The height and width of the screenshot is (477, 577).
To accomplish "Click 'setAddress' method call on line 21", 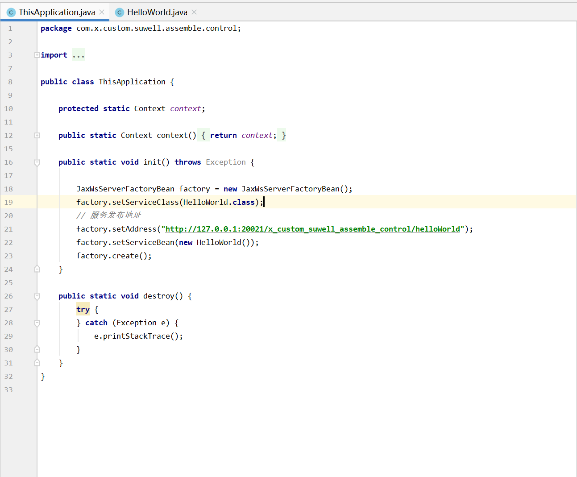I will point(134,229).
